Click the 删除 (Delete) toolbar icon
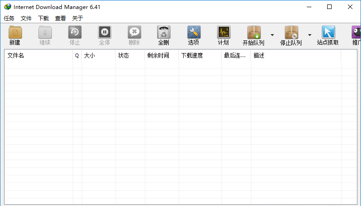This screenshot has height=206, width=361. tap(134, 32)
